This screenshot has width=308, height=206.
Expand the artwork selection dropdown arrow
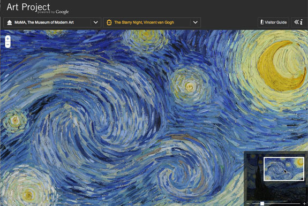pos(196,22)
